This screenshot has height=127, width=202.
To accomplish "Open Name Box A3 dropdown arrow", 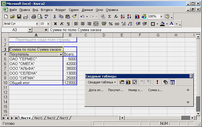I will [x=30, y=30].
